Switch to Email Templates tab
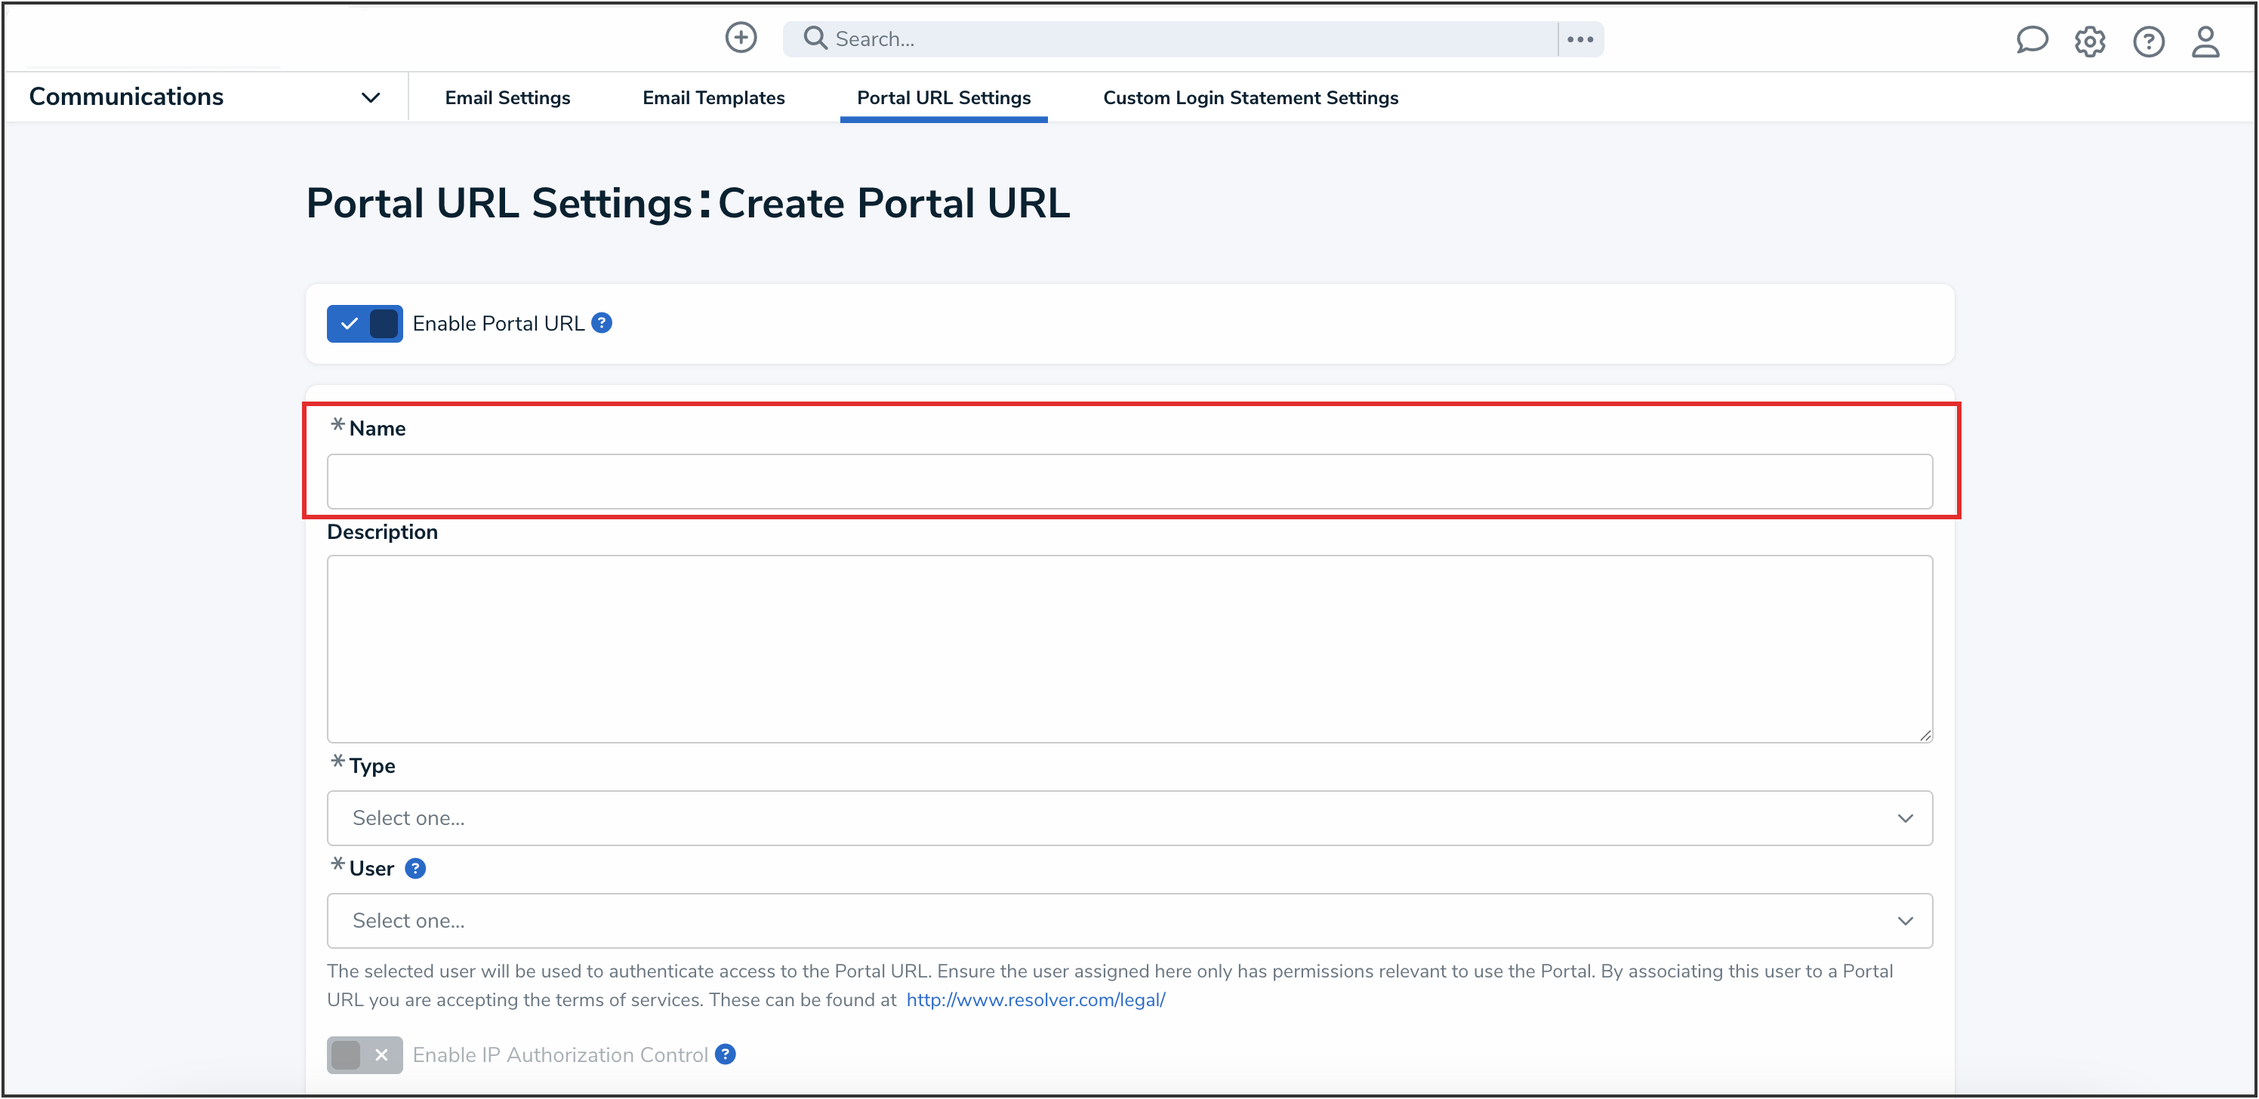The image size is (2259, 1099). pos(713,98)
